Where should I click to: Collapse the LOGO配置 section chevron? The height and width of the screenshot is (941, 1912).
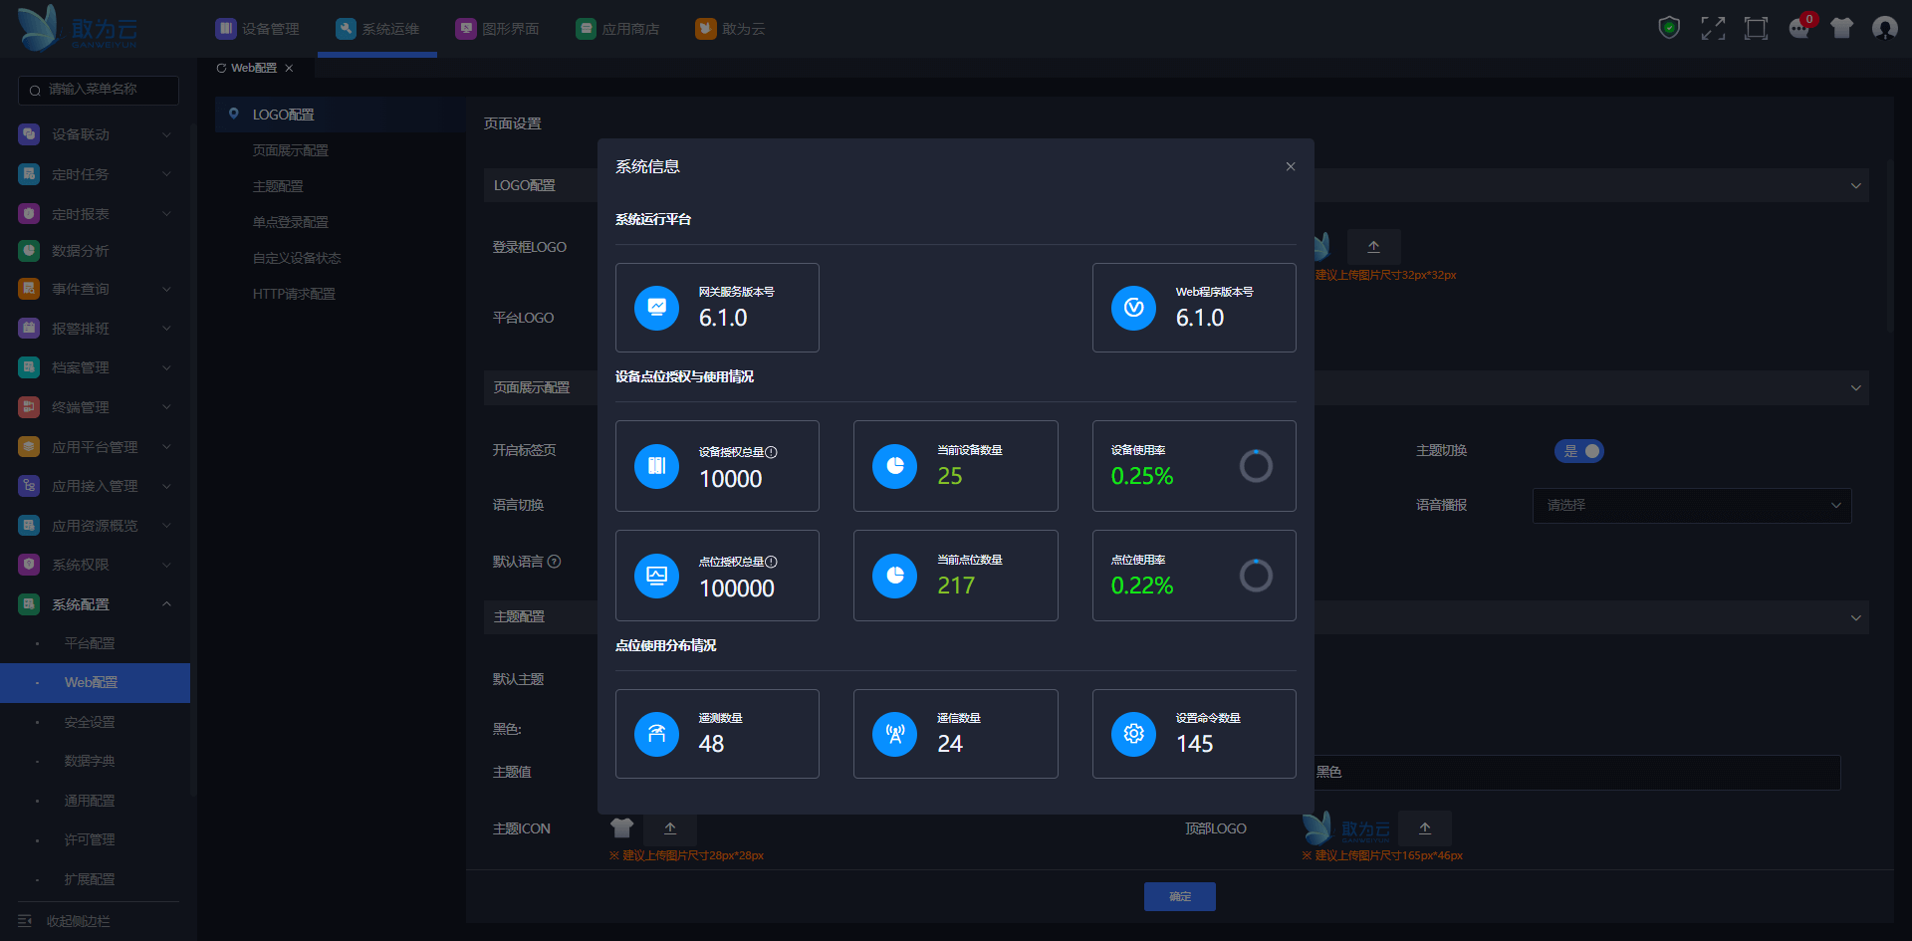coord(1855,186)
